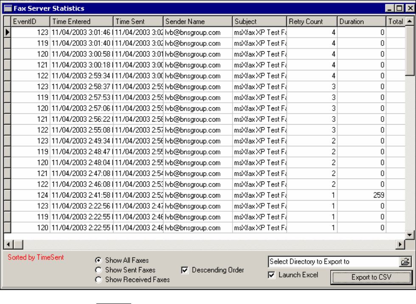This screenshot has height=304, width=416.
Task: Click the Time Sent column header
Action: click(138, 22)
